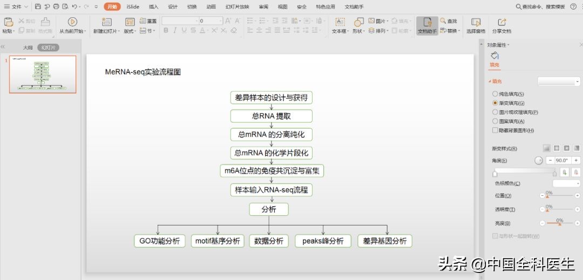
Task: Click the clear formatting eraser icon
Action: pyautogui.click(x=234, y=30)
